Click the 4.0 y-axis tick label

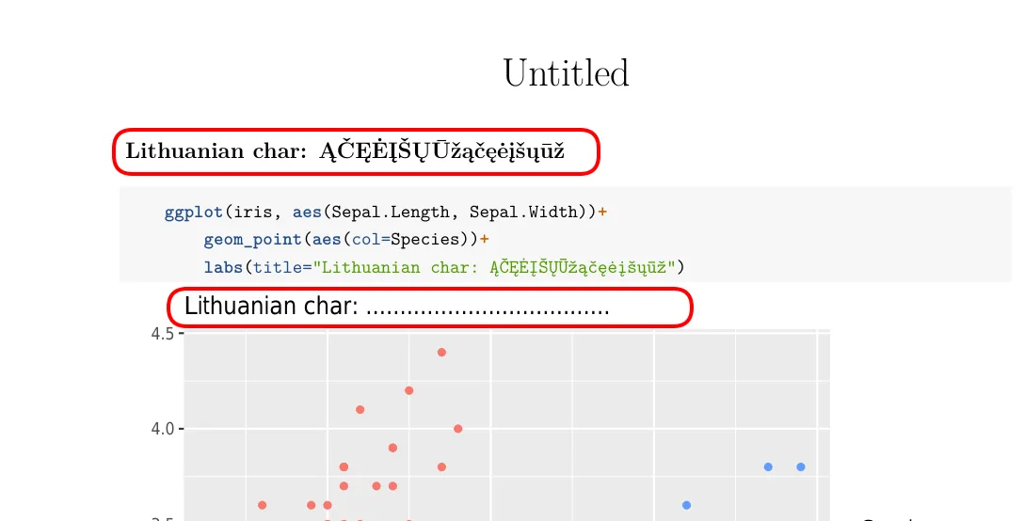coord(162,429)
